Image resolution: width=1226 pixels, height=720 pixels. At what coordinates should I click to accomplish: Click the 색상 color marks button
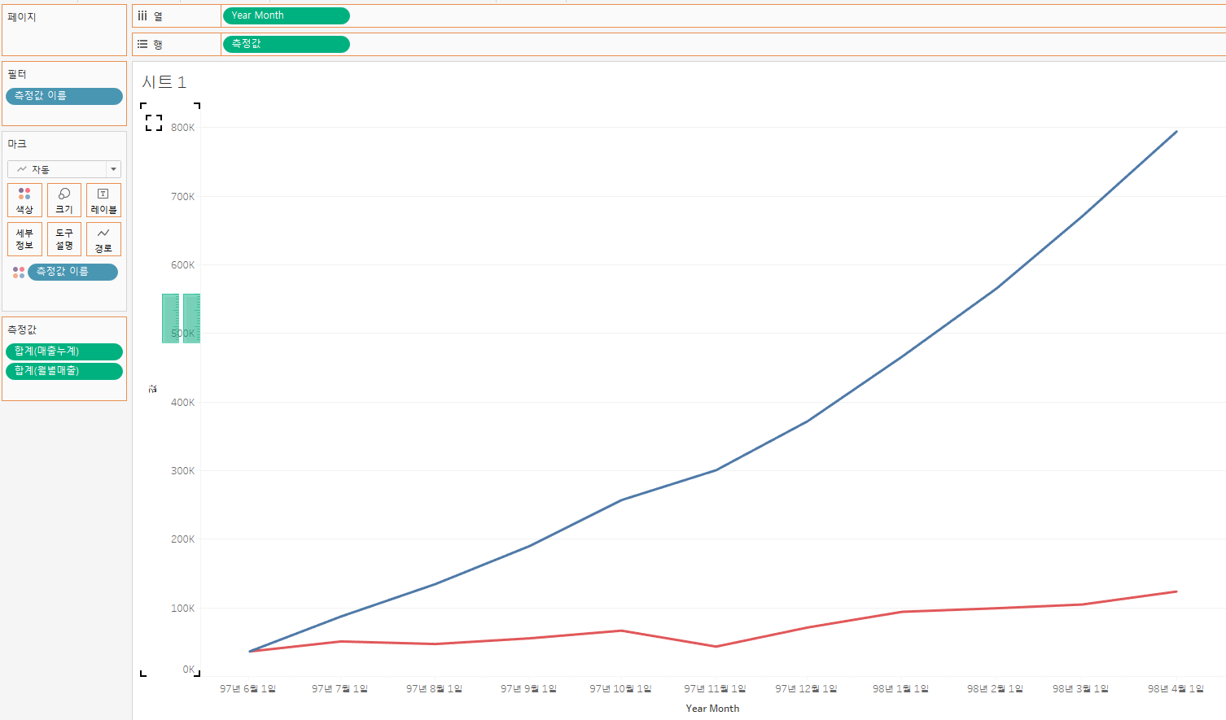(24, 200)
